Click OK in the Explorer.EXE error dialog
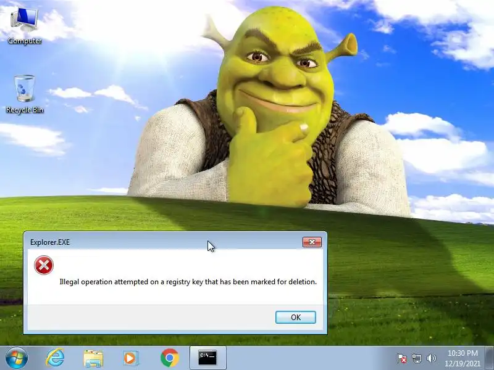494x370 pixels. pos(296,317)
